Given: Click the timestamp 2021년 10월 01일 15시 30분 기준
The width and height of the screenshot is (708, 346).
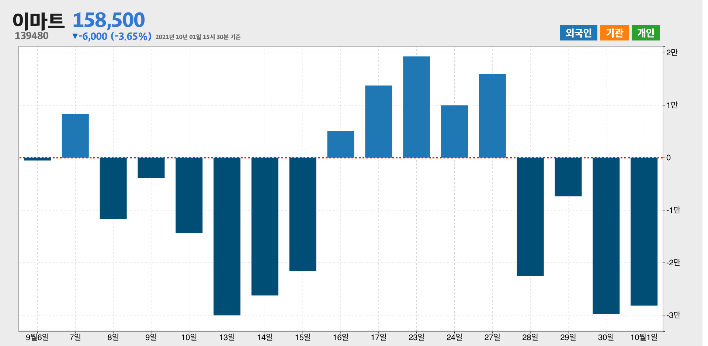Looking at the screenshot, I should point(198,37).
